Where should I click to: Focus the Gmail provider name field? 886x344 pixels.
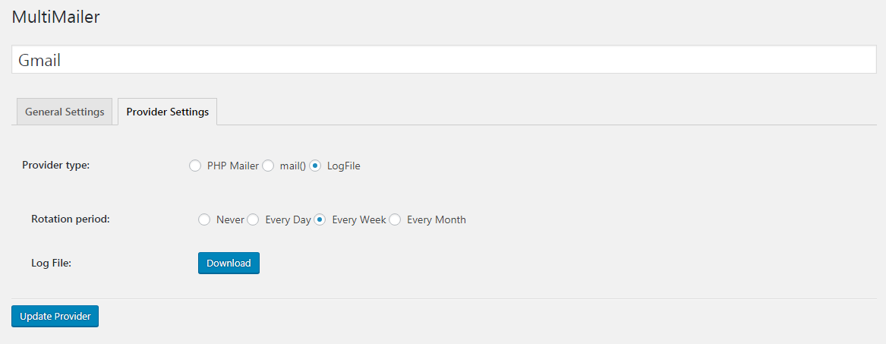click(443, 60)
